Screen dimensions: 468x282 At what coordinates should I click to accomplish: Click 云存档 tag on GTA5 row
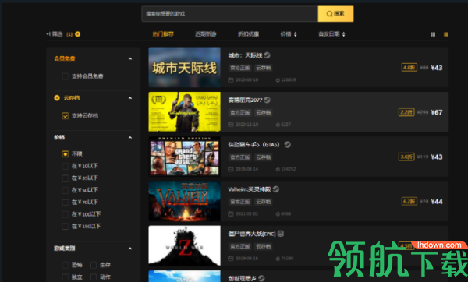(x=264, y=157)
